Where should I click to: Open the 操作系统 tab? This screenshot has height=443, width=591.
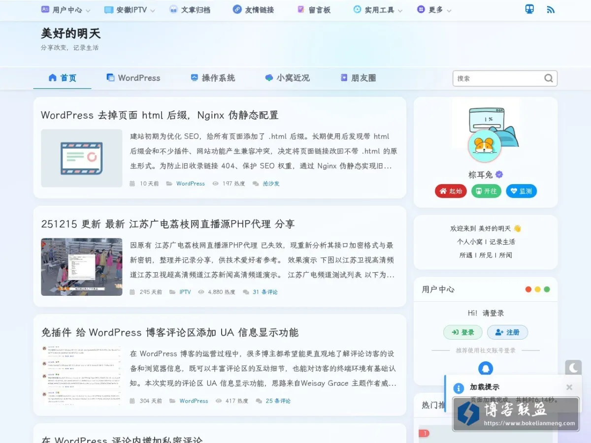[x=213, y=78]
